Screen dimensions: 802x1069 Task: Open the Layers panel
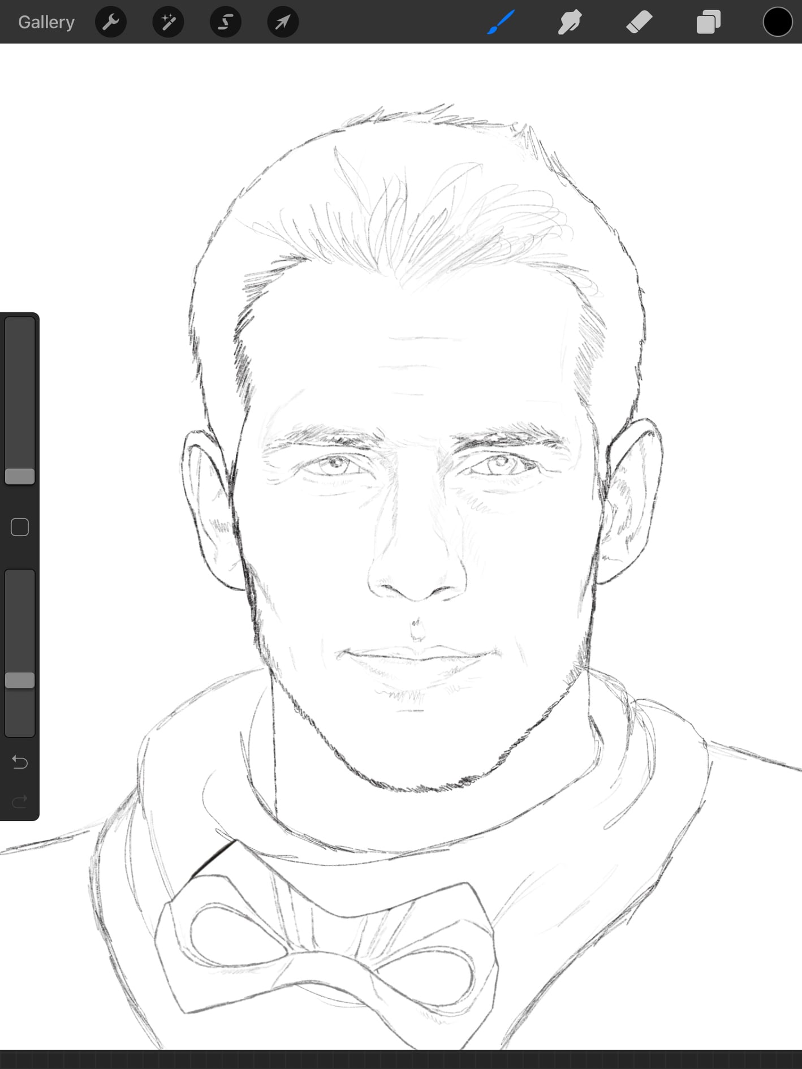708,22
